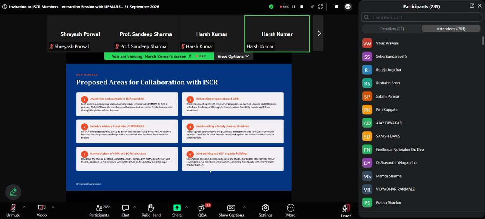Select the muted Harsh Kumar video tile
The image size is (485, 219).
(212, 34)
